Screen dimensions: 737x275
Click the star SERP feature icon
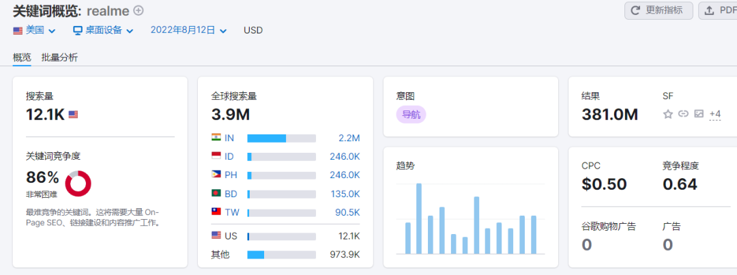tap(668, 114)
